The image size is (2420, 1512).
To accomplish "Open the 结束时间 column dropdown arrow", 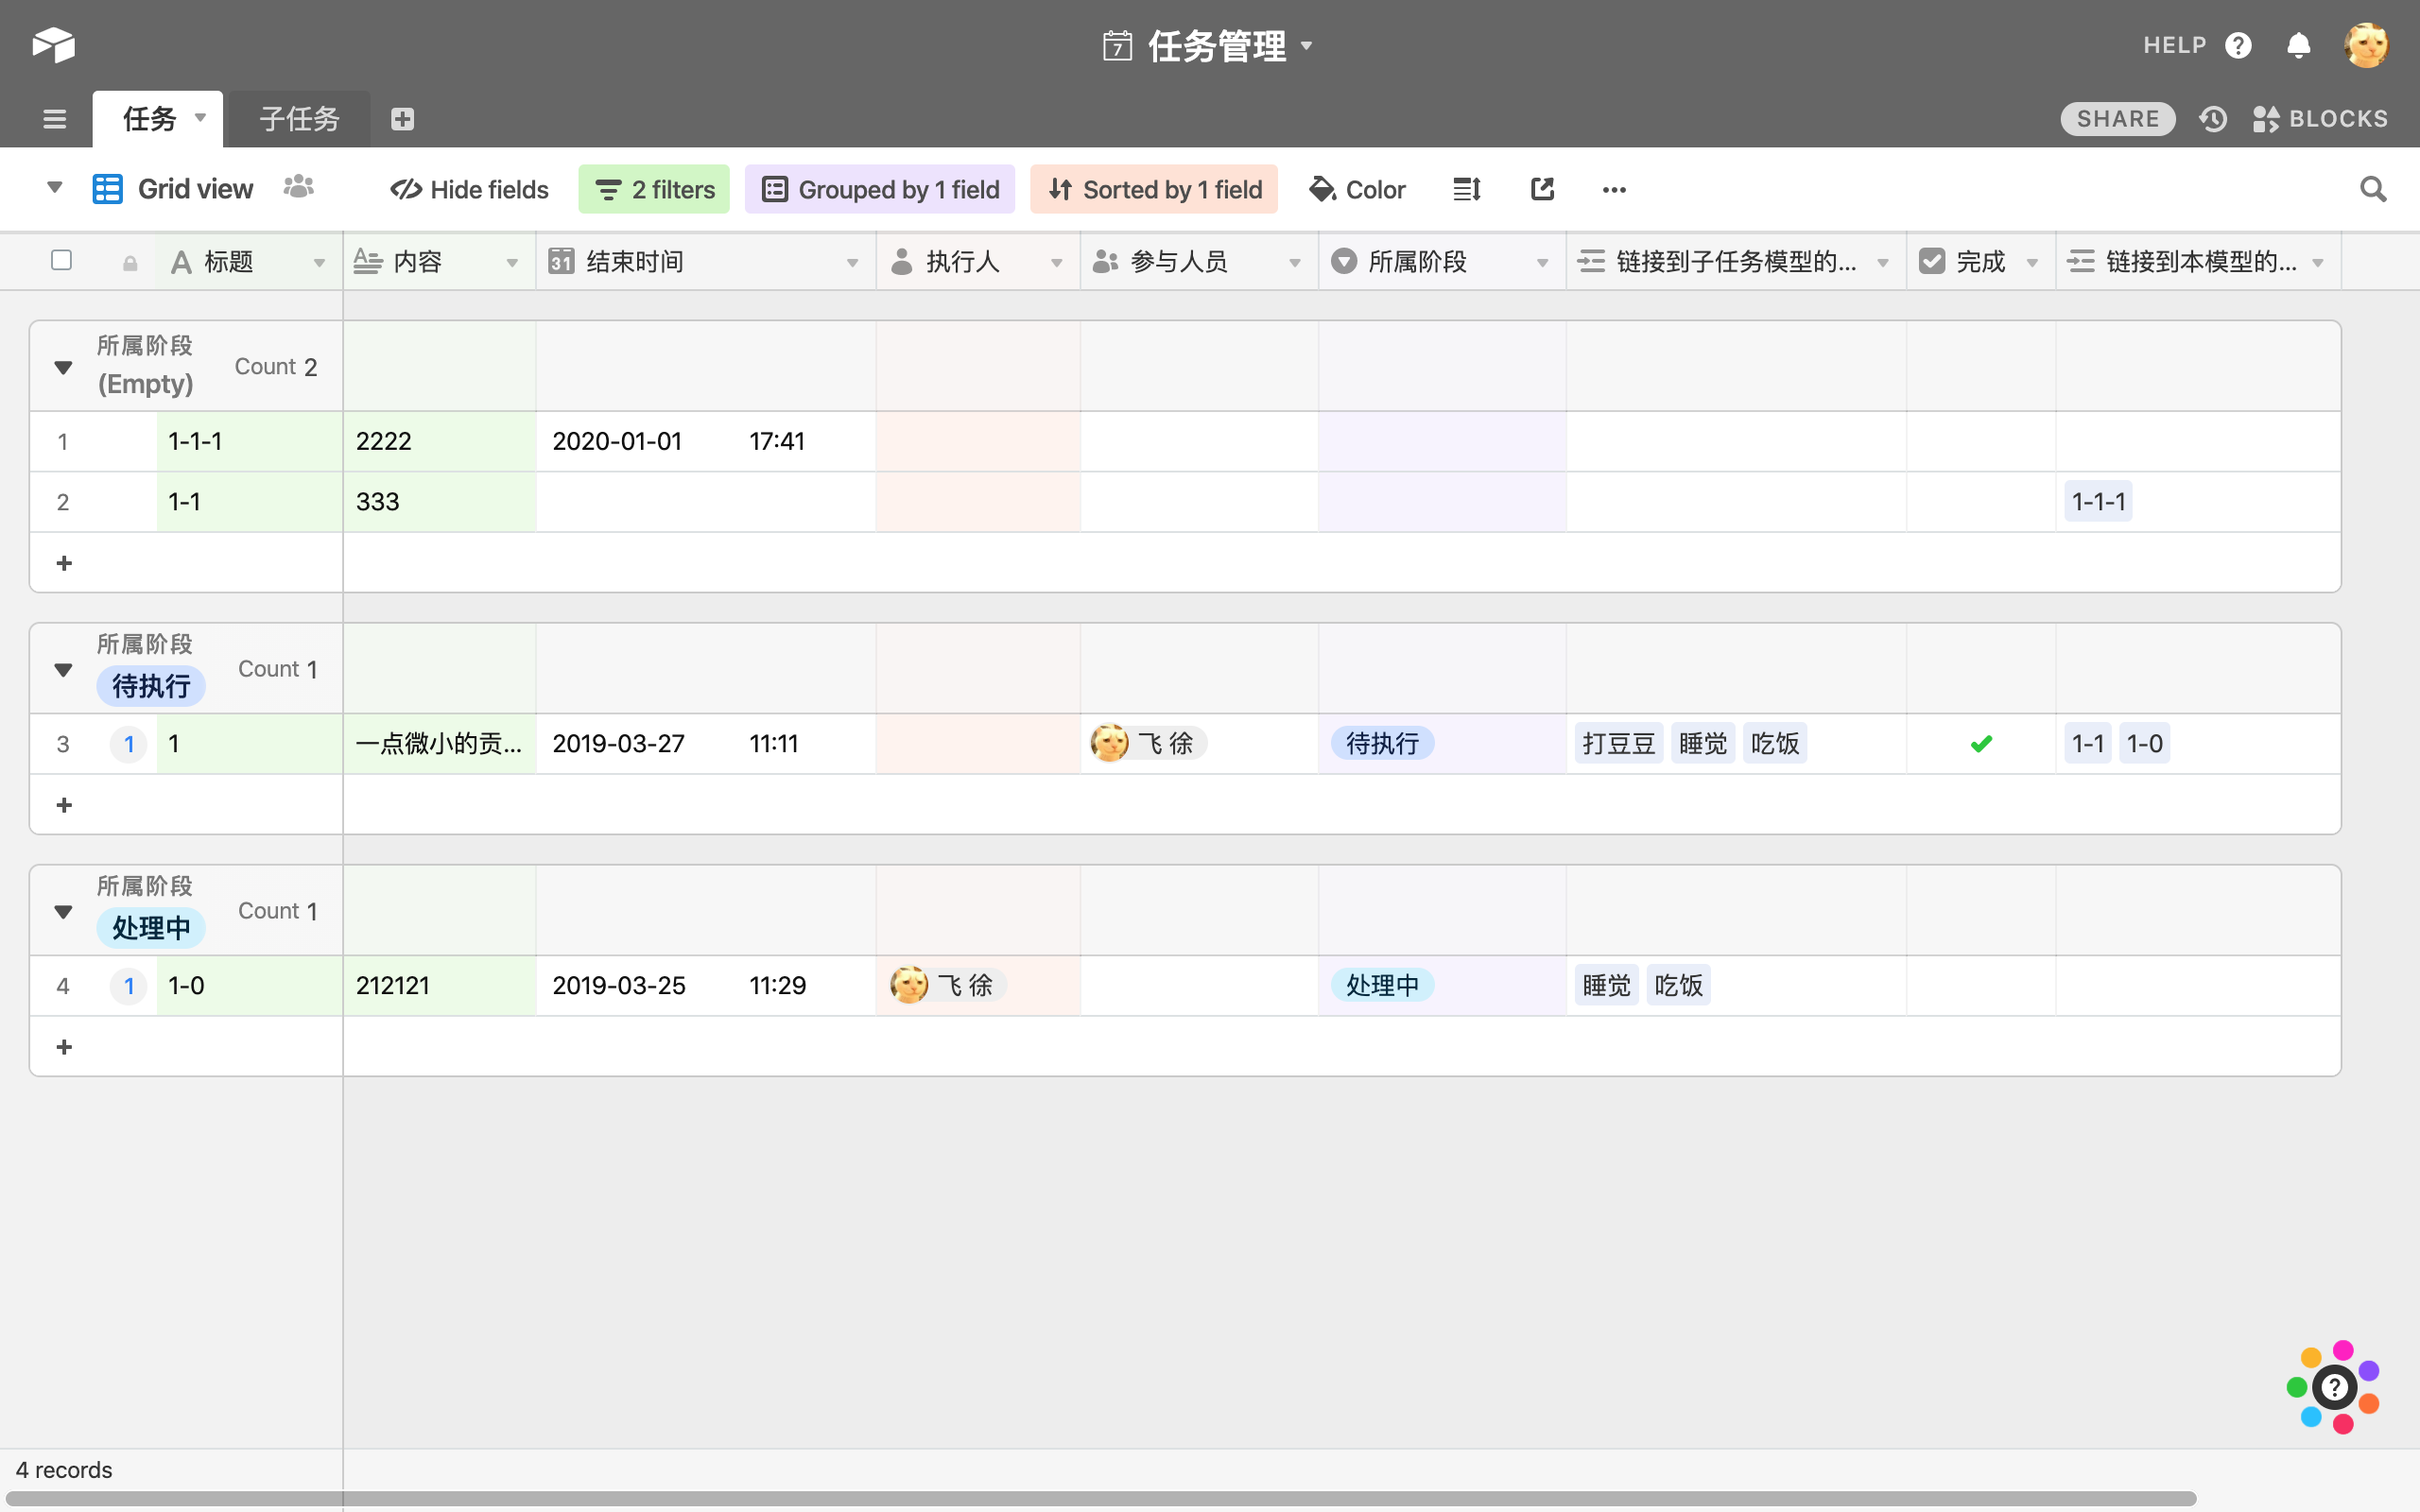I will [852, 262].
